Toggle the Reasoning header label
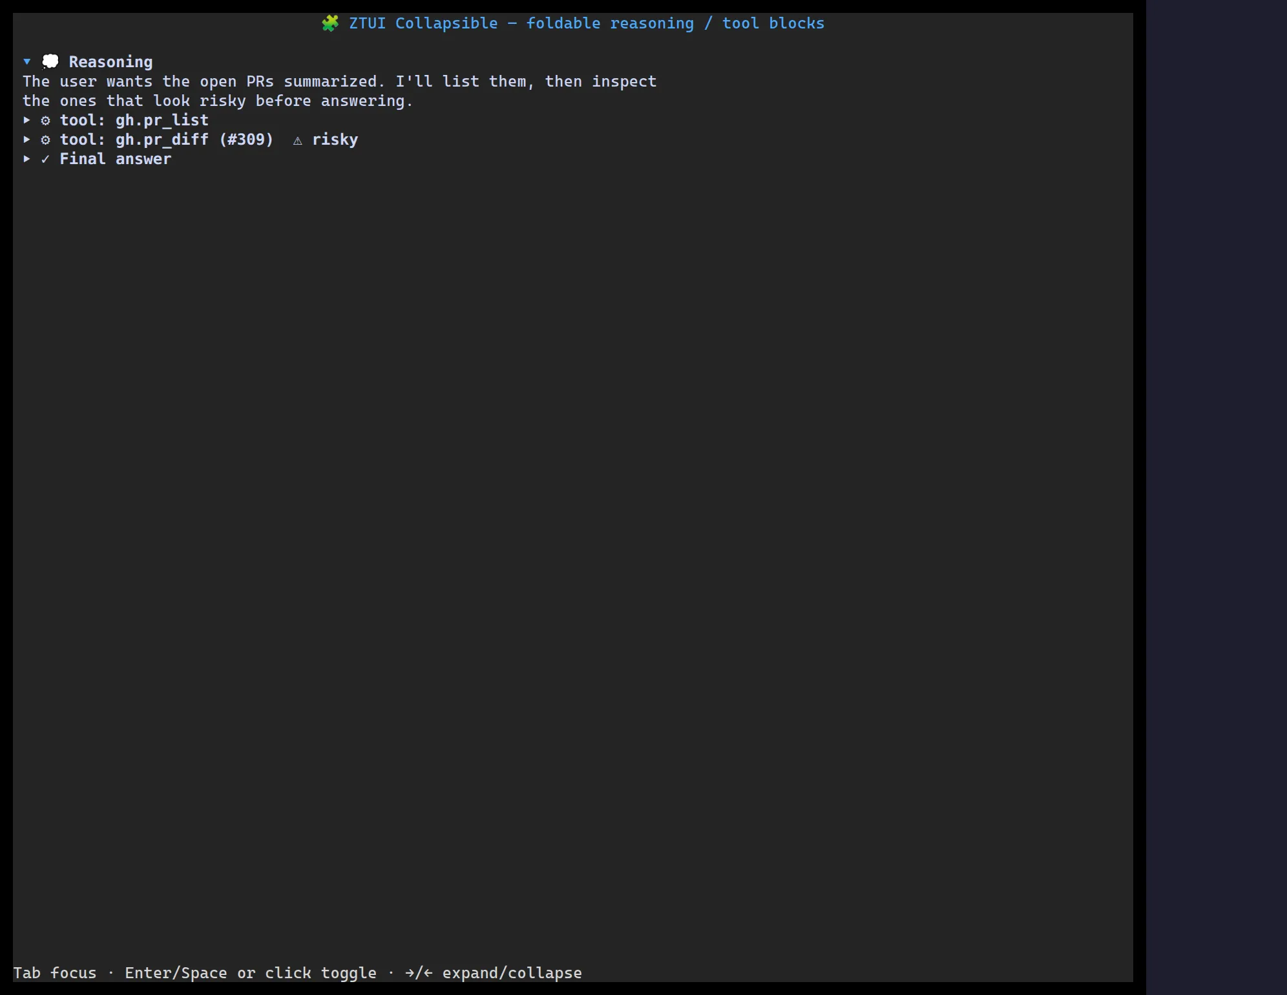 (x=111, y=62)
